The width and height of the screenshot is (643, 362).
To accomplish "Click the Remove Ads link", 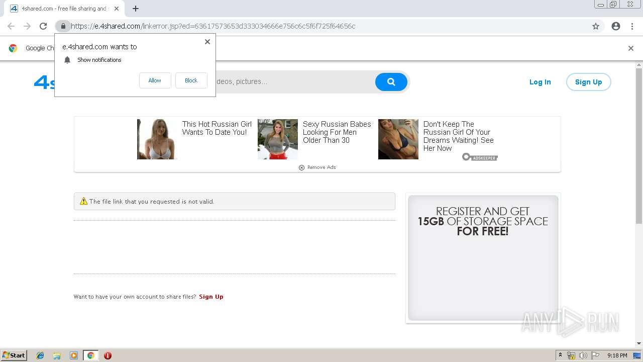I will pyautogui.click(x=317, y=167).
